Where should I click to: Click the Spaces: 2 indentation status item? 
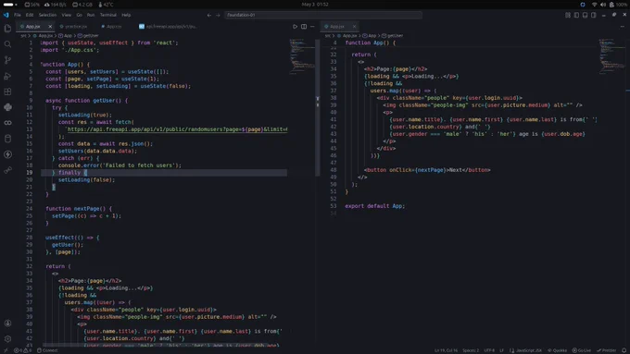tap(471, 350)
